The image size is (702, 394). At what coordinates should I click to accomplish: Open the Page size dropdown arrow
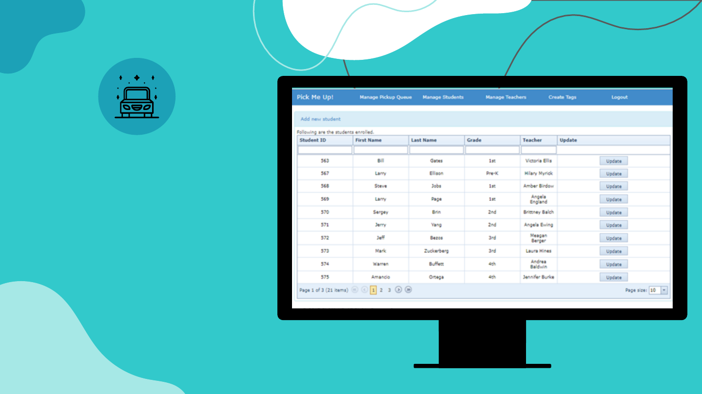(664, 290)
